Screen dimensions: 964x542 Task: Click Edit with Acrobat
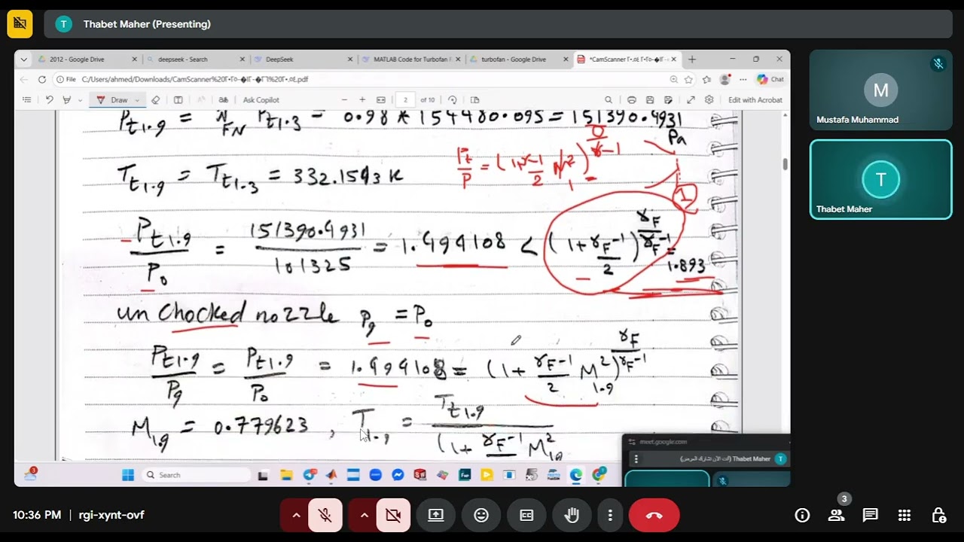755,99
